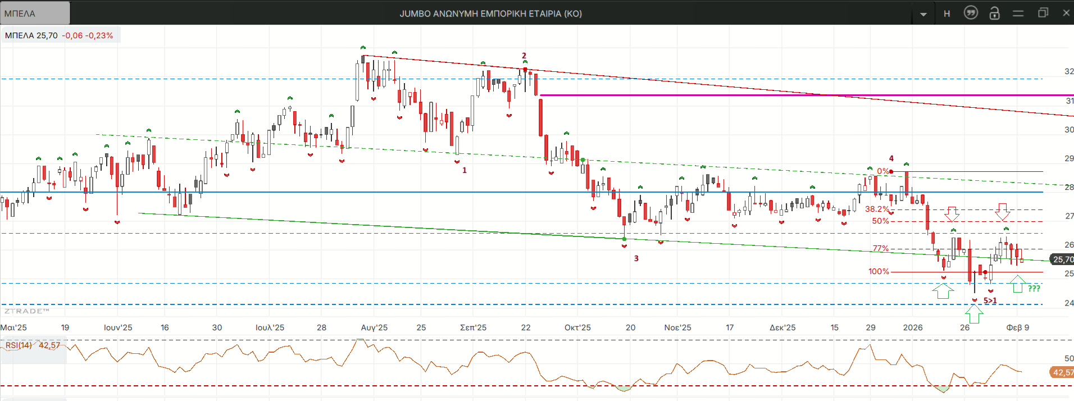Click the 25,70 current price tag
Viewport: 1074px width, 401px height.
coord(1062,259)
